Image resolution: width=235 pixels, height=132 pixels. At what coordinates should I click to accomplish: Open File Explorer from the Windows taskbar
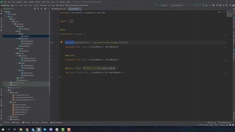(21, 129)
